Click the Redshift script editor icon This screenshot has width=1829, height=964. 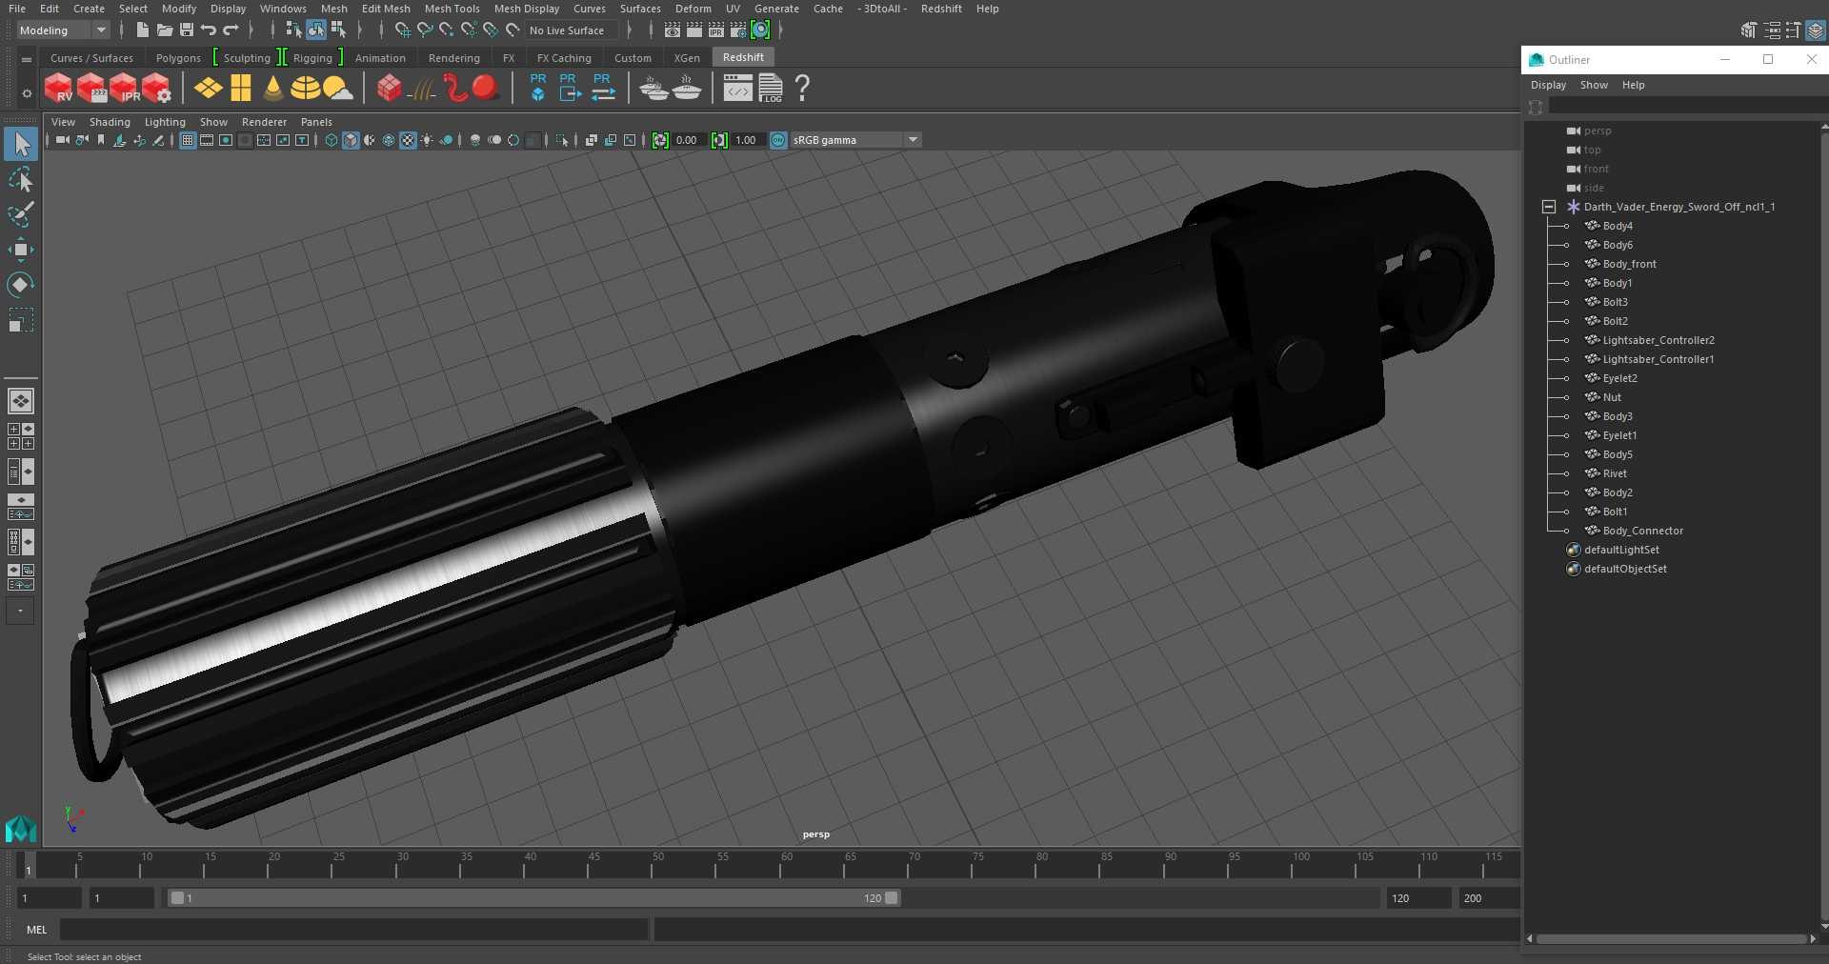[737, 89]
